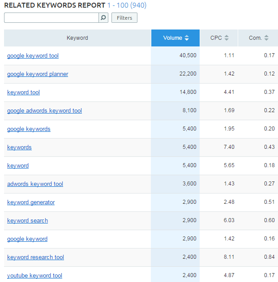Open the 'keyword search' link
The height and width of the screenshot is (282, 278).
(x=28, y=221)
